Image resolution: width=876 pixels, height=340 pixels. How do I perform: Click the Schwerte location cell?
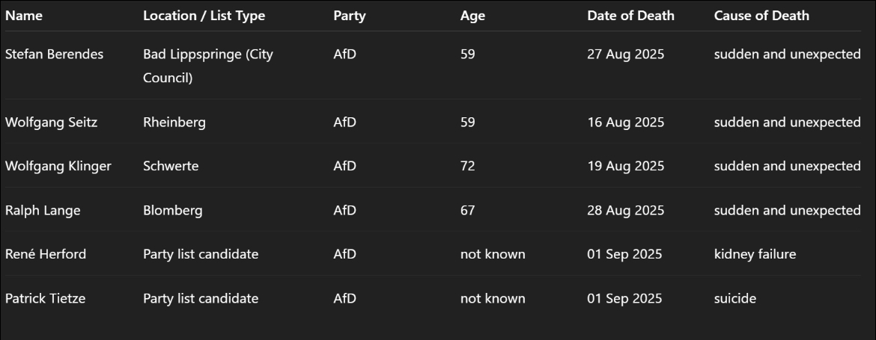171,167
